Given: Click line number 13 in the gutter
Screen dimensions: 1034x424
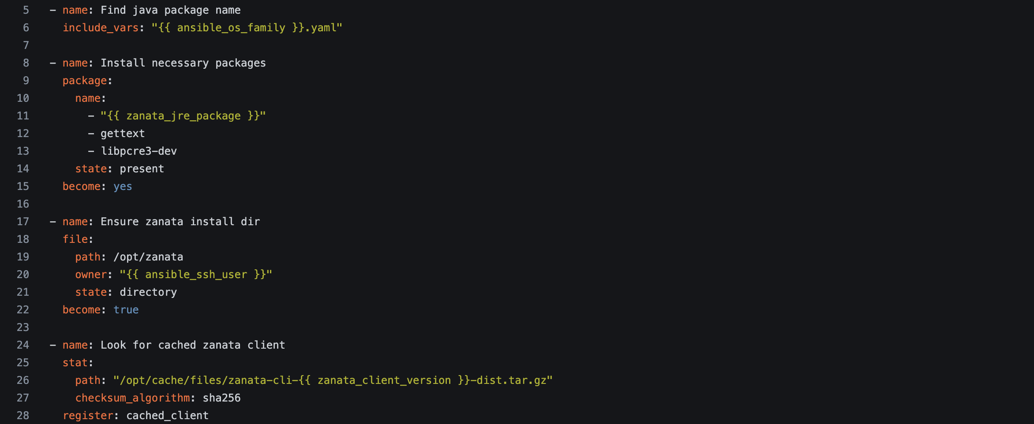Looking at the screenshot, I should click(23, 151).
